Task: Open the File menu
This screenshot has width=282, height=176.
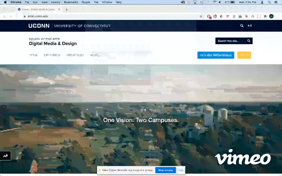Action: tap(27, 2)
